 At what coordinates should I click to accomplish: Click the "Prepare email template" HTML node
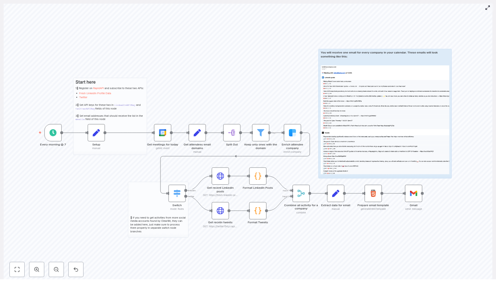(373, 193)
